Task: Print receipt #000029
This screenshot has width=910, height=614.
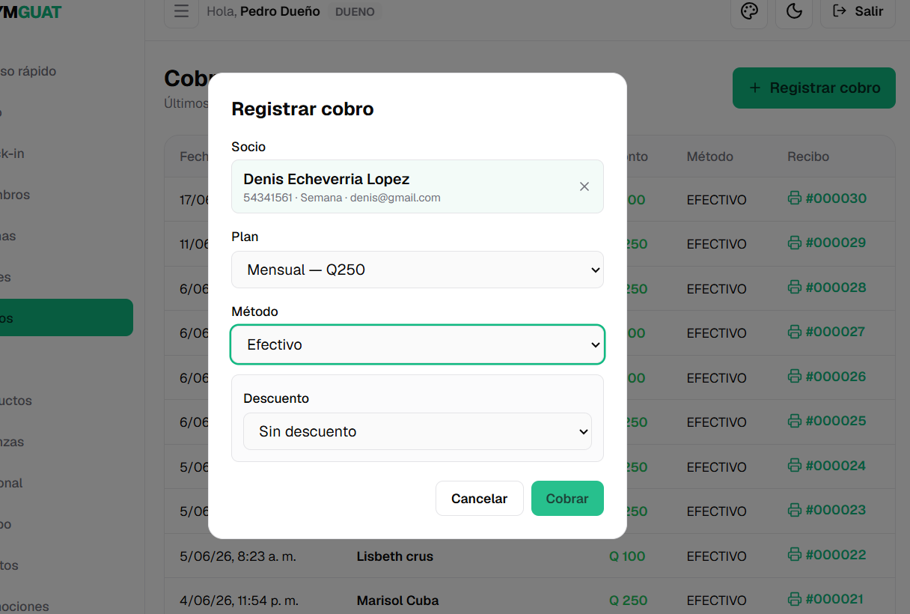Action: (x=827, y=243)
